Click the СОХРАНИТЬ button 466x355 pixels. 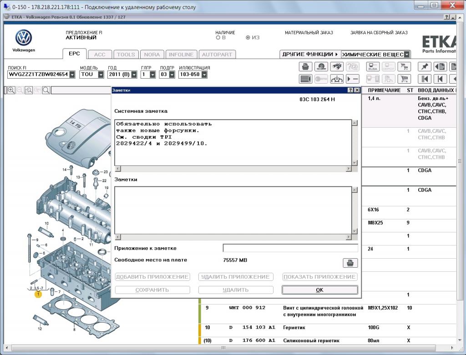pos(152,290)
